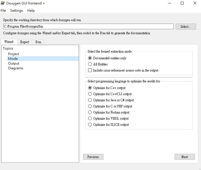This screenshot has width=201, height=170.
Task: Click the working directory path field
Action: coord(88,26)
